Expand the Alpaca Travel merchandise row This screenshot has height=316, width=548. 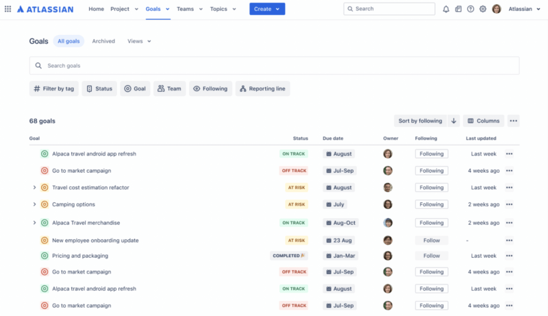(34, 223)
